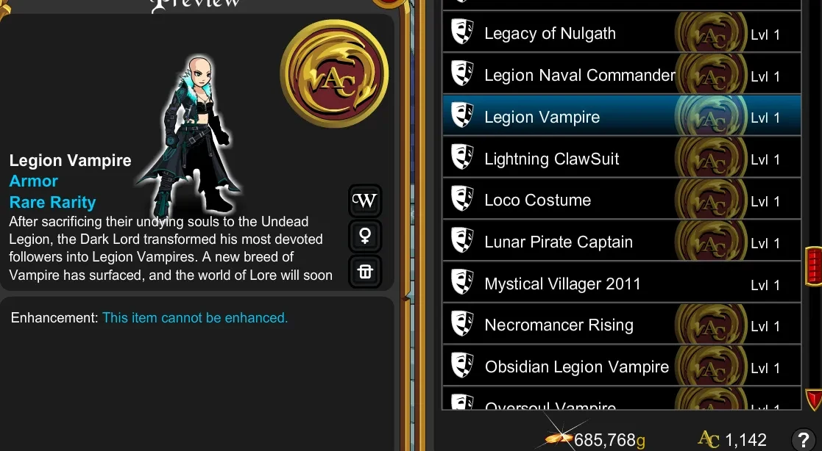Open the help question mark icon
The height and width of the screenshot is (451, 822).
(x=803, y=439)
